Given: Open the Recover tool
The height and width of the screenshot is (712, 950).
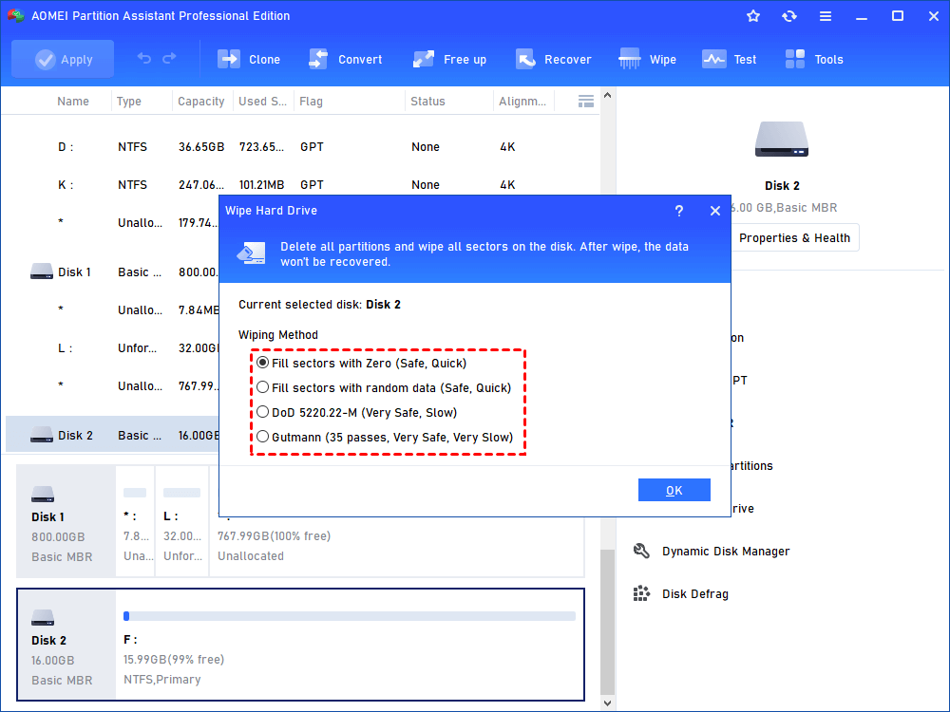Looking at the screenshot, I should [x=553, y=59].
